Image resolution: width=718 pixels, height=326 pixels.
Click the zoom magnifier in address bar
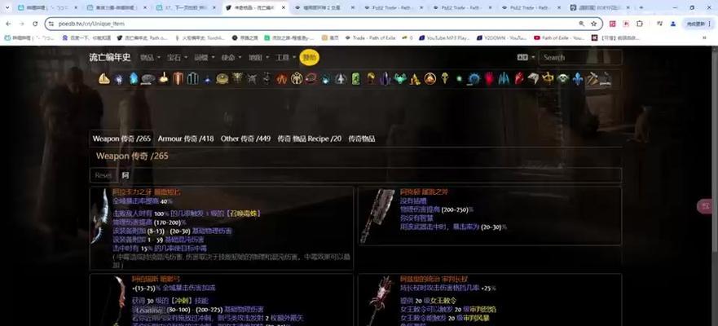582,24
